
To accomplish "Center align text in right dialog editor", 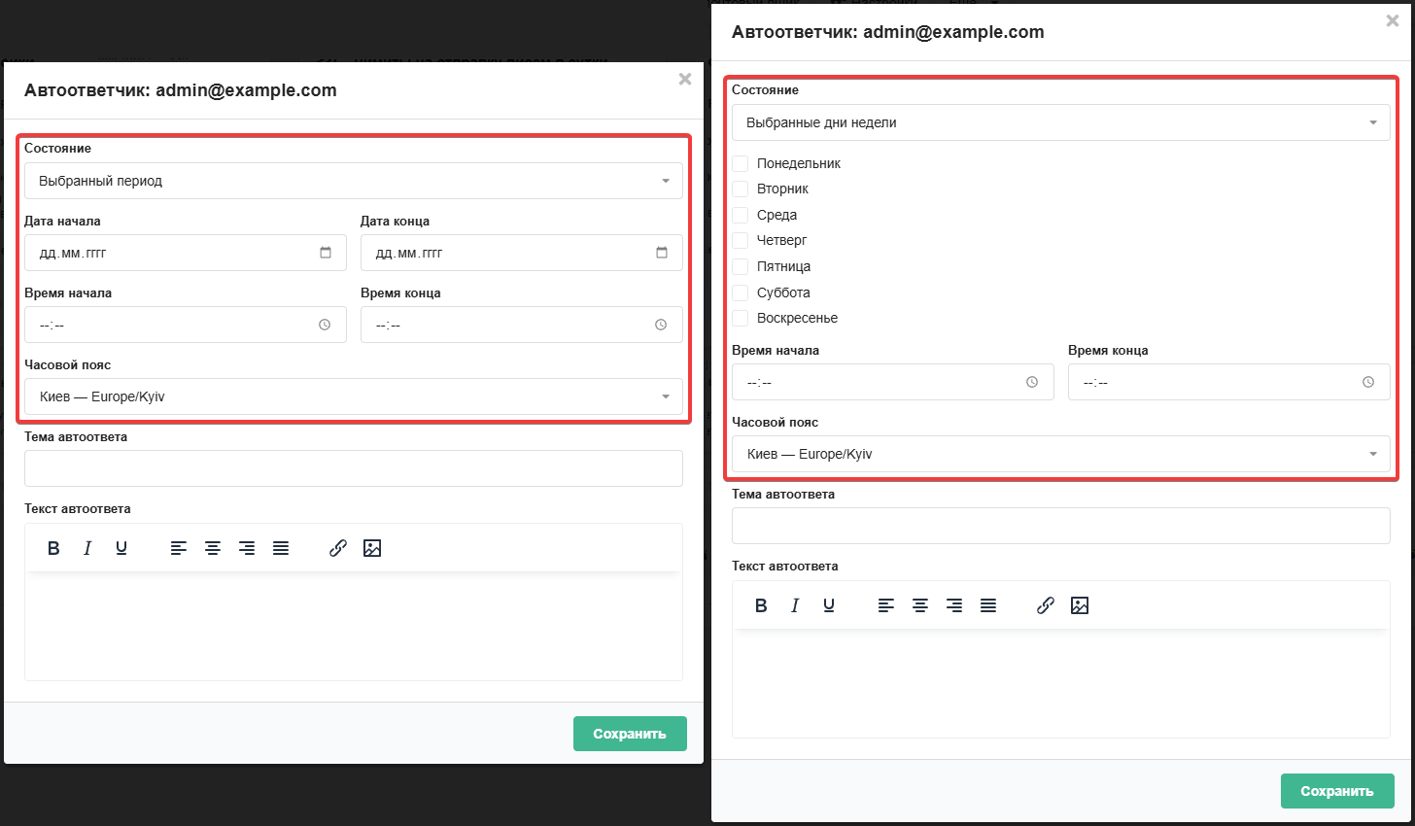I will pyautogui.click(x=920, y=605).
